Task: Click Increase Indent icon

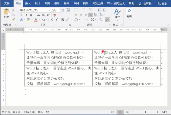Action: tap(104, 10)
